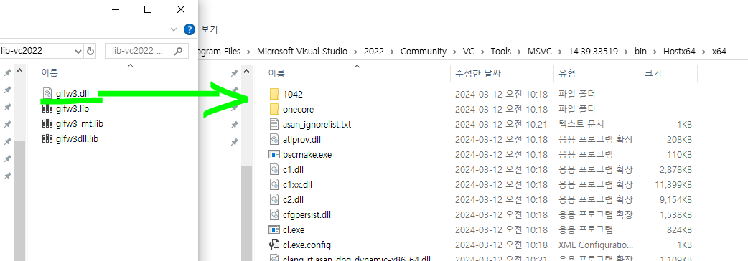Image resolution: width=748 pixels, height=261 pixels.
Task: Maximize the lib-vc2022 window
Action: coord(148,9)
